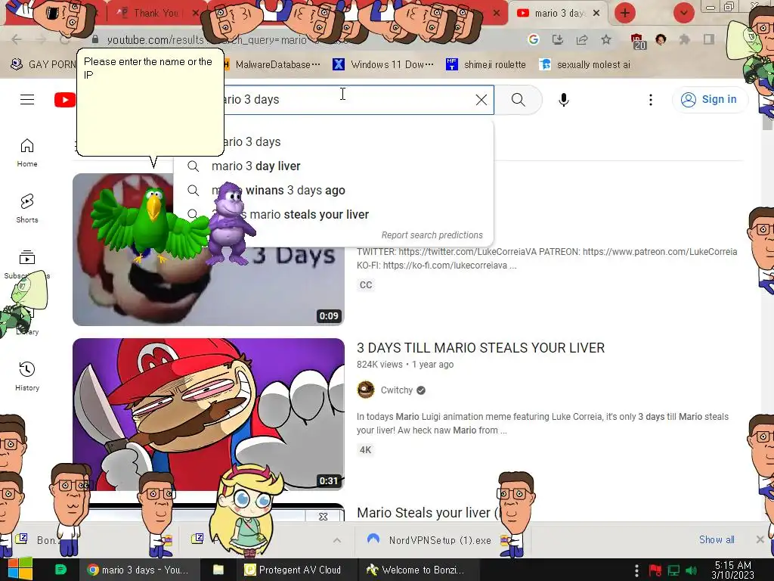Visit the Cwitchy channel name
Viewport: 774px width, 581px height.
pyautogui.click(x=396, y=390)
